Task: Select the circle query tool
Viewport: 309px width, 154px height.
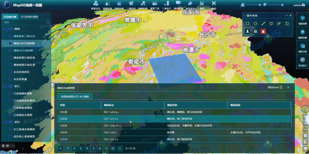Action: pyautogui.click(x=255, y=24)
